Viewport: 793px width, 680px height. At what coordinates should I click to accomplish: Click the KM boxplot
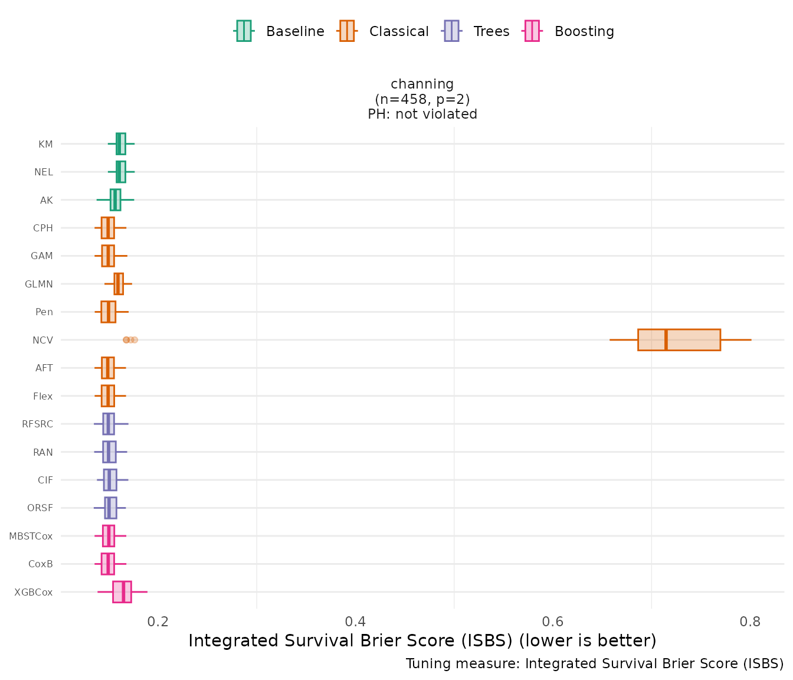coord(120,144)
